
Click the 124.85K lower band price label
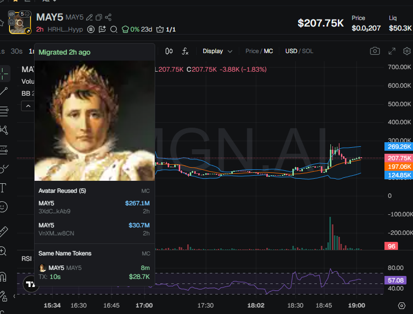399,175
